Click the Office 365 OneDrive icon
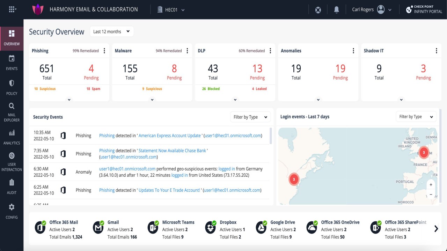447x251 pixels. pyautogui.click(x=312, y=227)
